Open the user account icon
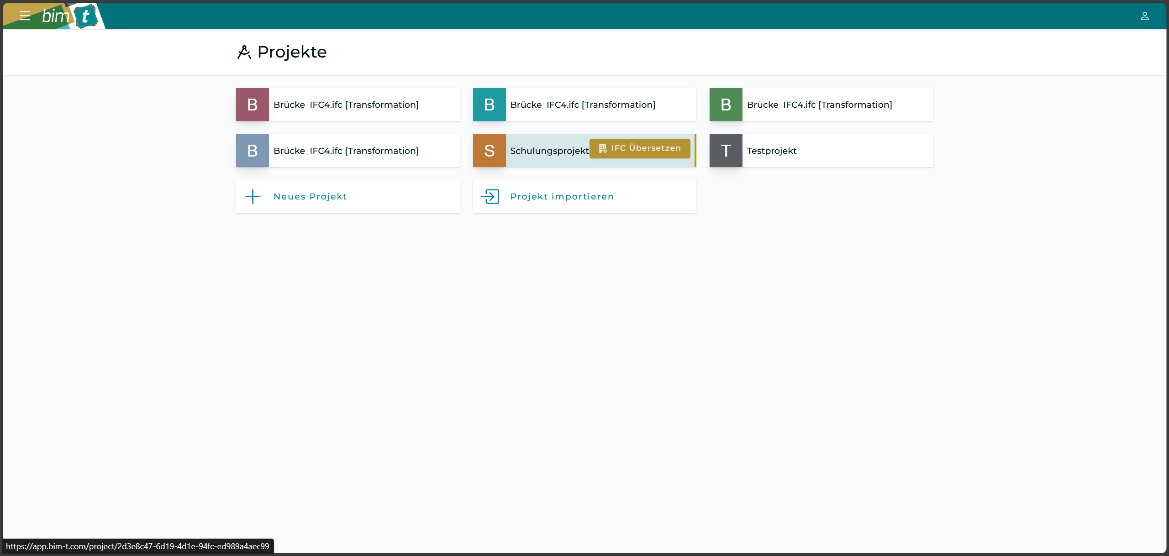The height and width of the screenshot is (556, 1169). 1144,16
